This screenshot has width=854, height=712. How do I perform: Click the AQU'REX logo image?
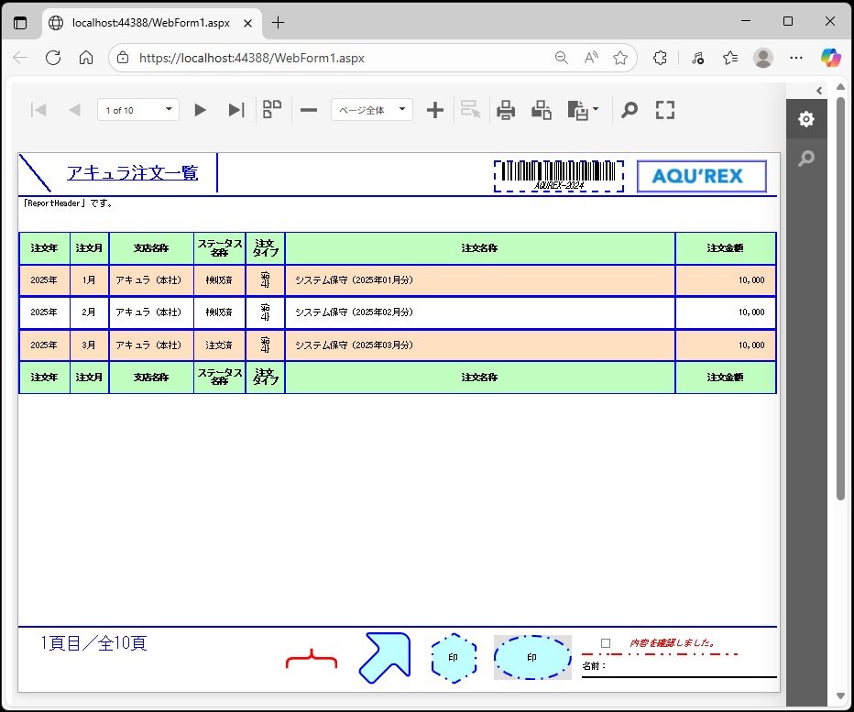click(x=701, y=176)
